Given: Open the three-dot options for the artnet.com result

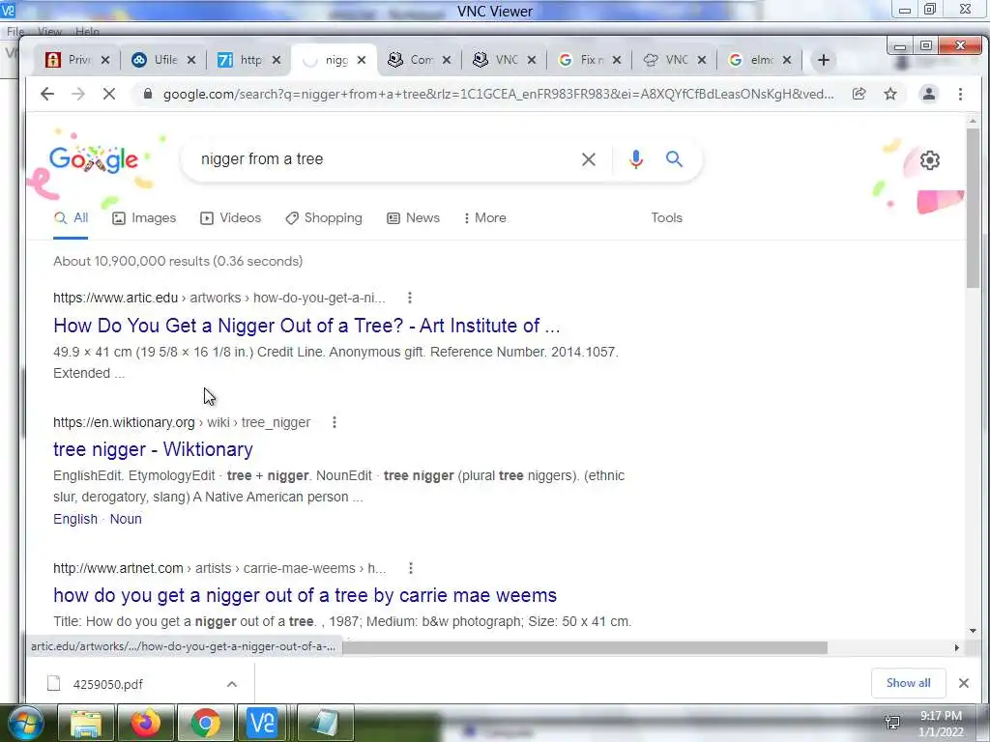Looking at the screenshot, I should 411,568.
